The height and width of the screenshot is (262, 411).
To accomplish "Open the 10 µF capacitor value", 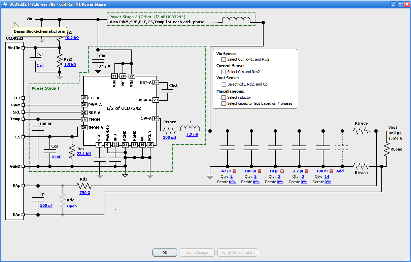I will pyautogui.click(x=274, y=171).
